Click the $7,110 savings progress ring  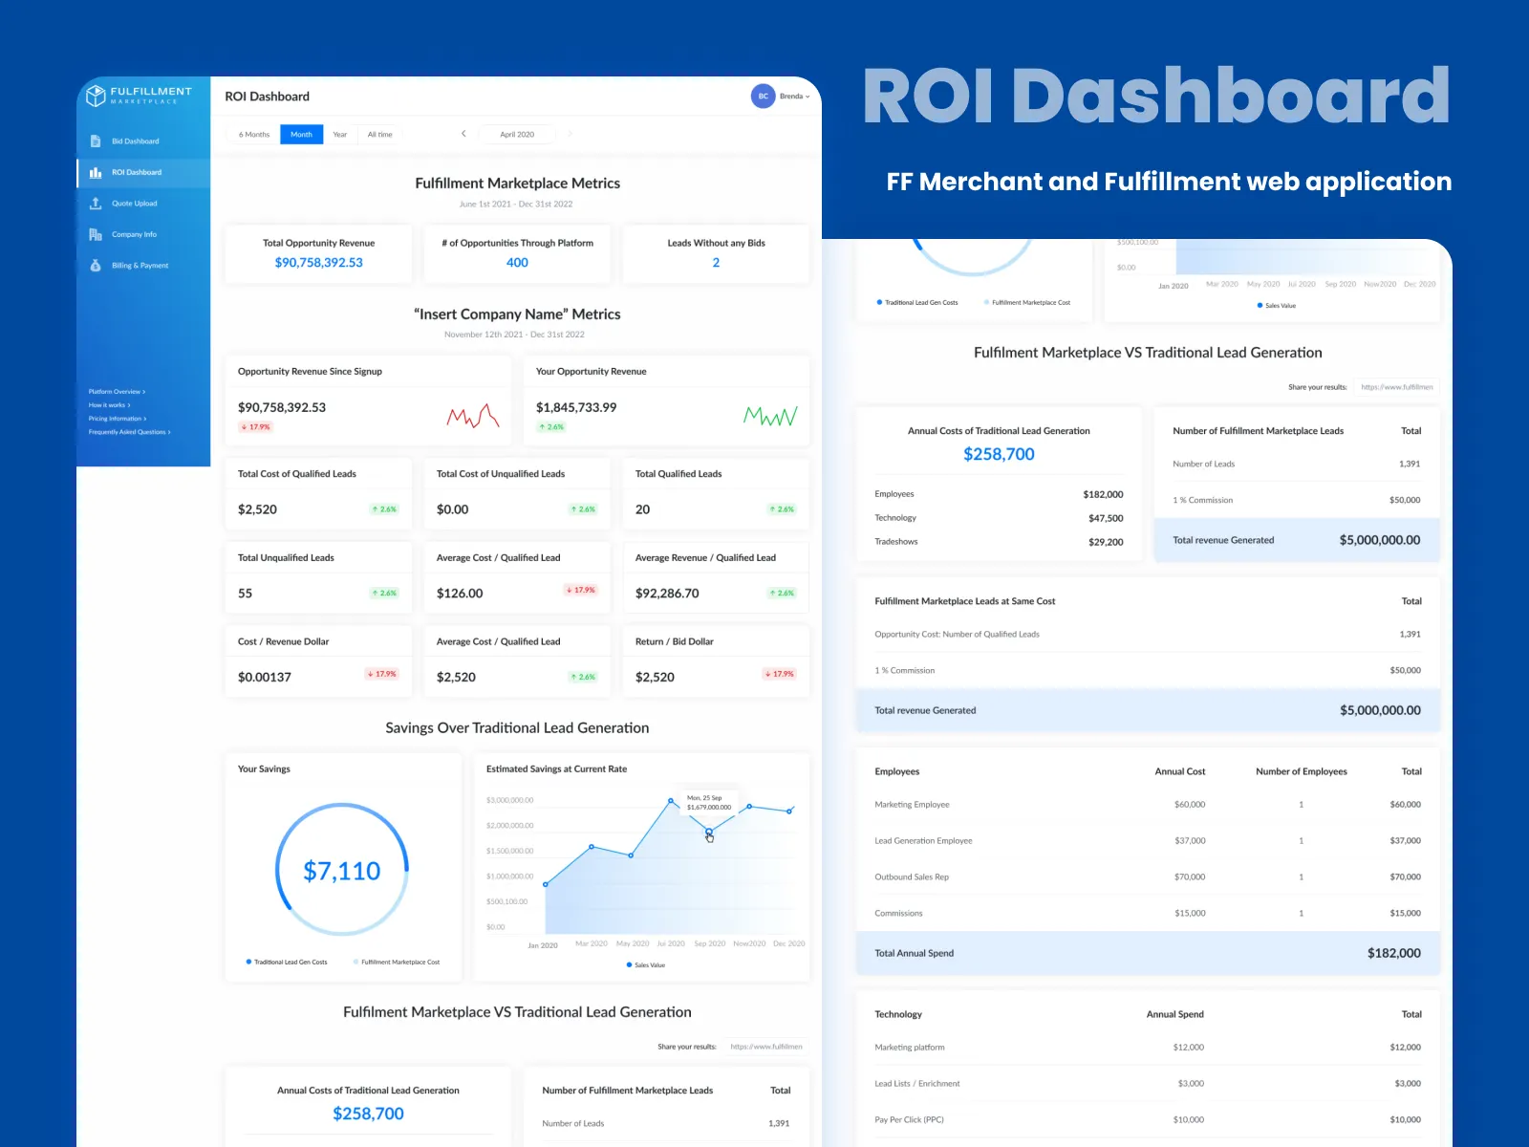pos(342,870)
